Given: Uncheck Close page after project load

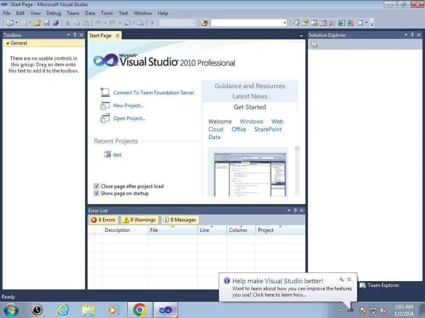Looking at the screenshot, I should pos(96,186).
